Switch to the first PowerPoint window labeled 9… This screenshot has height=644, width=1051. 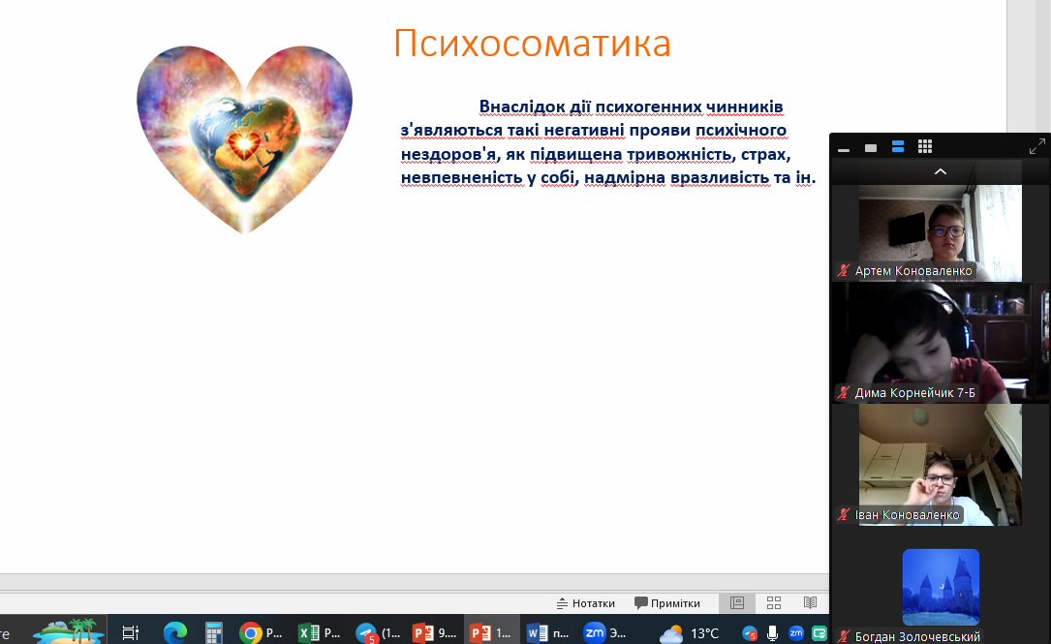click(x=434, y=632)
